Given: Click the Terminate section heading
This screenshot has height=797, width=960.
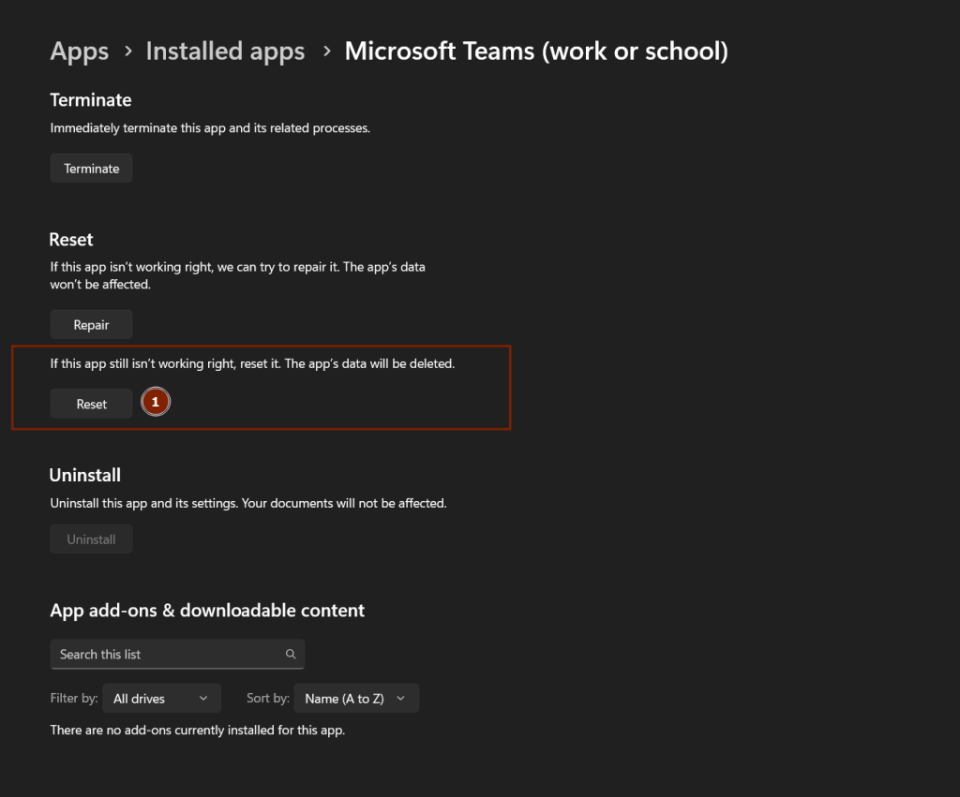Looking at the screenshot, I should (x=91, y=100).
